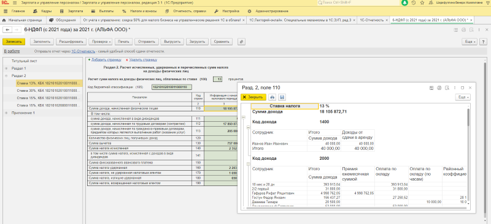The image size is (491, 224).
Task: Click the Отправить button
Action: coord(146,42)
